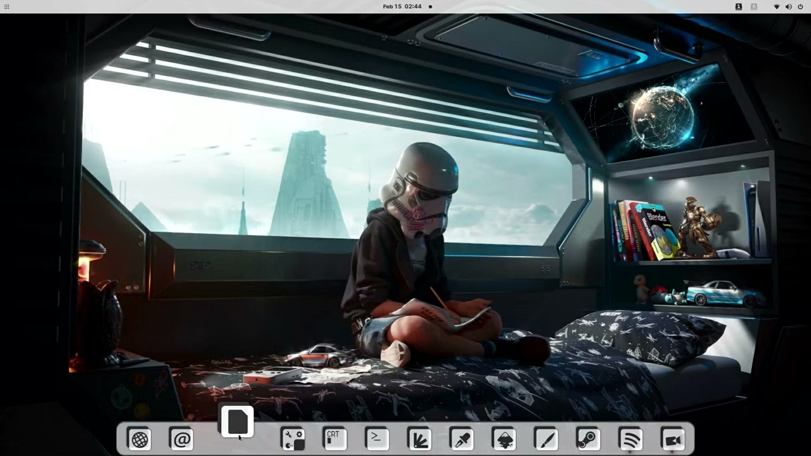Image resolution: width=811 pixels, height=456 pixels.
Task: Launch the email client (@) from dock
Action: pos(181,439)
